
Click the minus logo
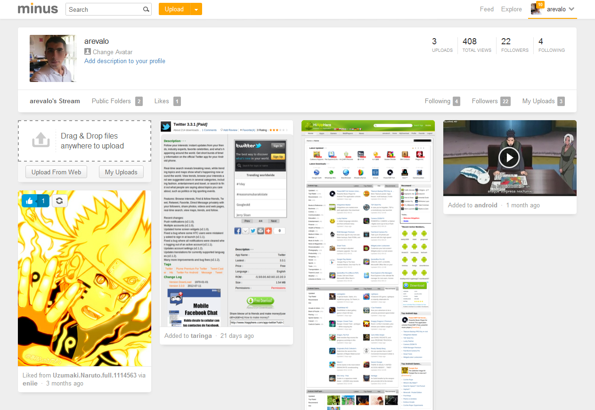[x=38, y=9]
